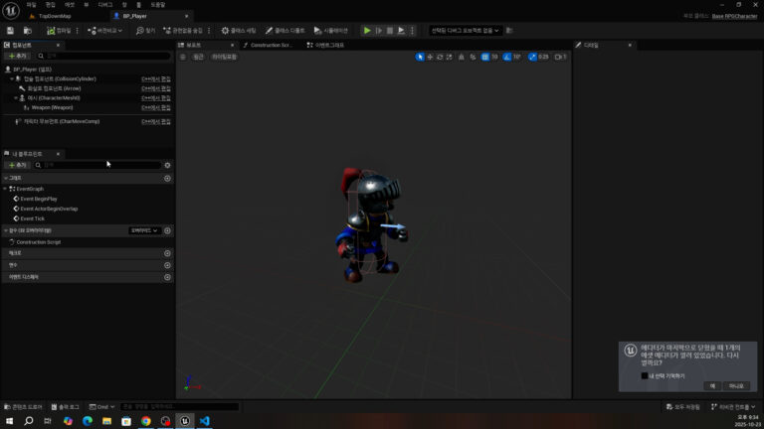Switch to the Construction Script tab

pyautogui.click(x=267, y=45)
